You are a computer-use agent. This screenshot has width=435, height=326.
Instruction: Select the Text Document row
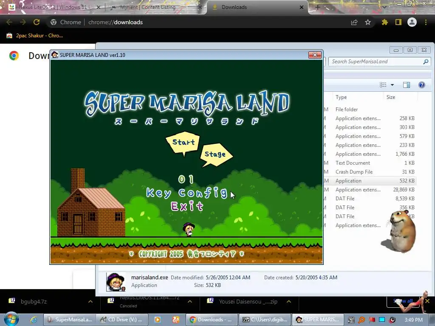[x=370, y=163]
